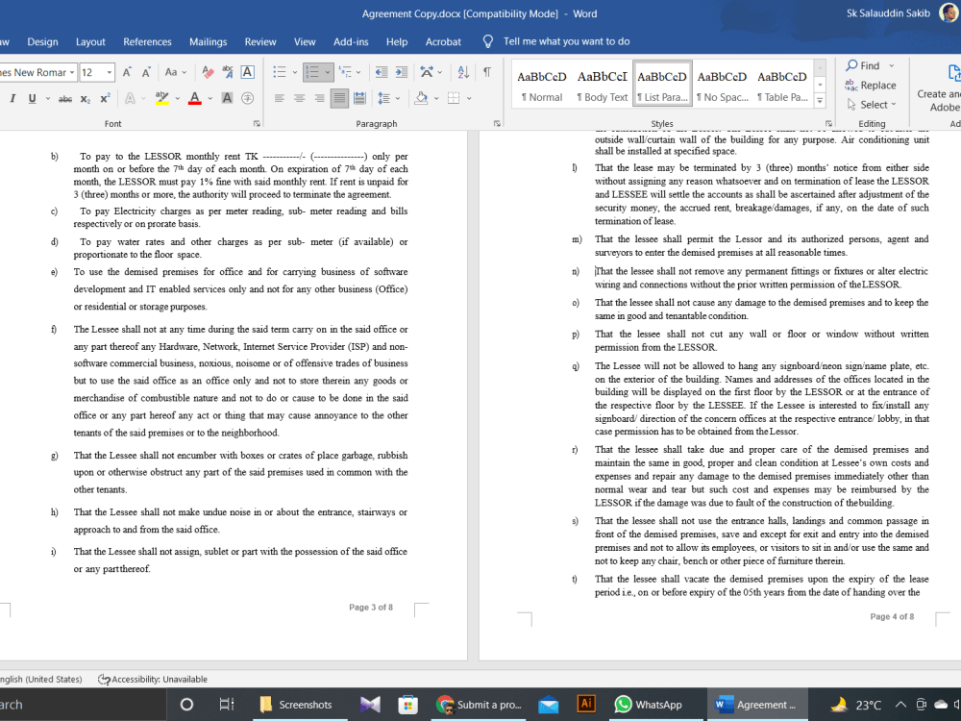Image resolution: width=961 pixels, height=721 pixels.
Task: Click the Shading paint bucket icon
Action: click(421, 98)
